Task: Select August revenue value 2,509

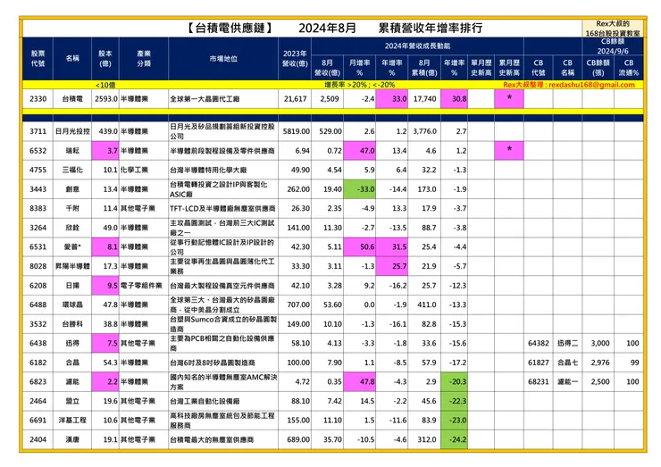Action: click(328, 99)
